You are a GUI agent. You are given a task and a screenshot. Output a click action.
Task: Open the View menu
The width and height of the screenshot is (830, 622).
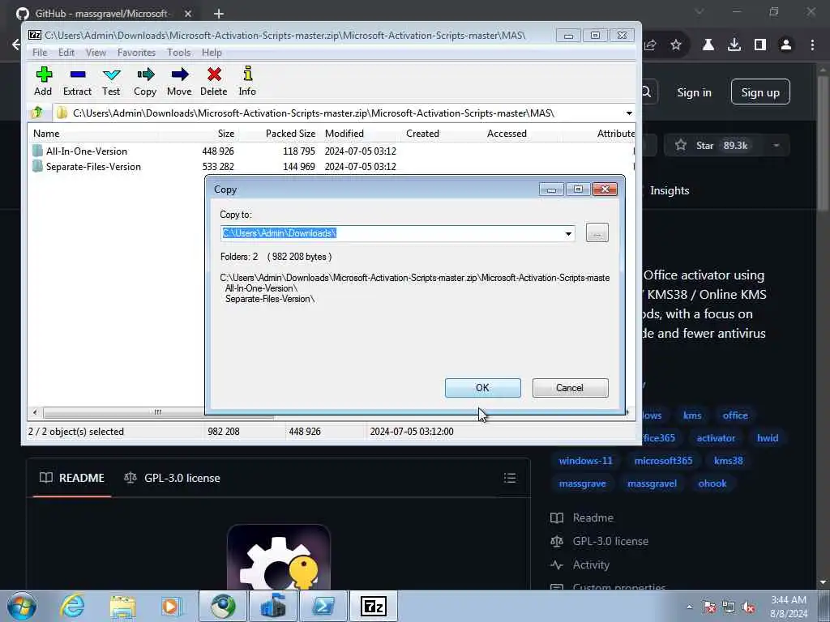point(96,53)
